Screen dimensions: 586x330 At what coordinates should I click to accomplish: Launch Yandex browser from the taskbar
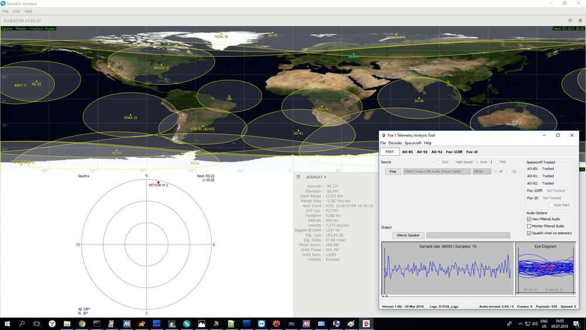(x=52, y=324)
